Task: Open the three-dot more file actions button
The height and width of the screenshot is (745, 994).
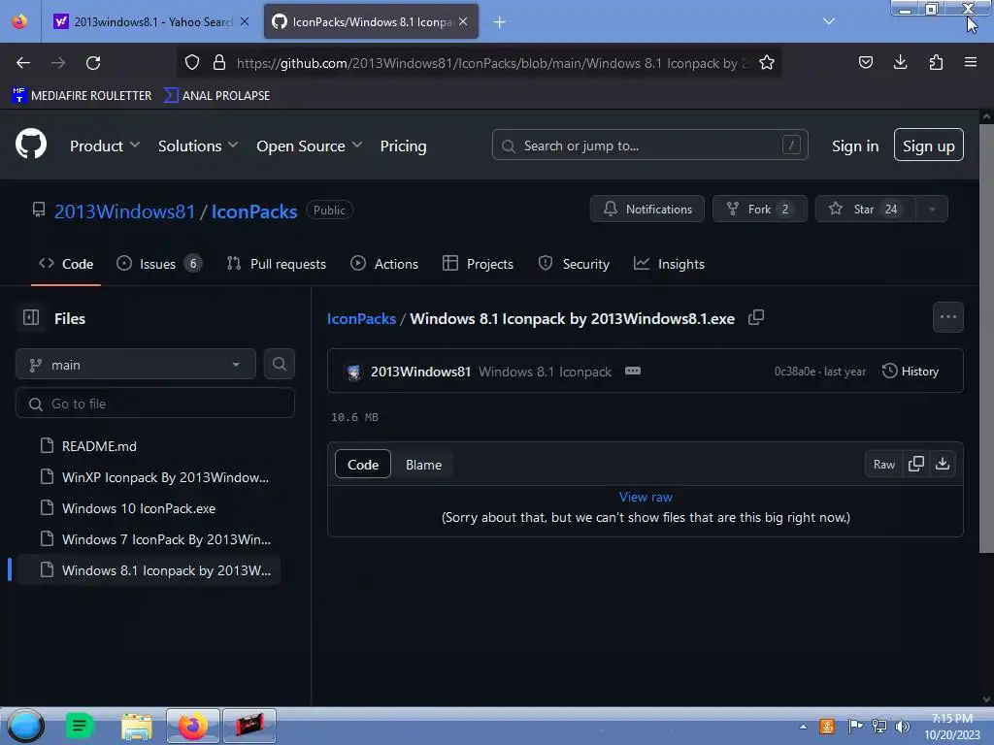Action: [947, 317]
